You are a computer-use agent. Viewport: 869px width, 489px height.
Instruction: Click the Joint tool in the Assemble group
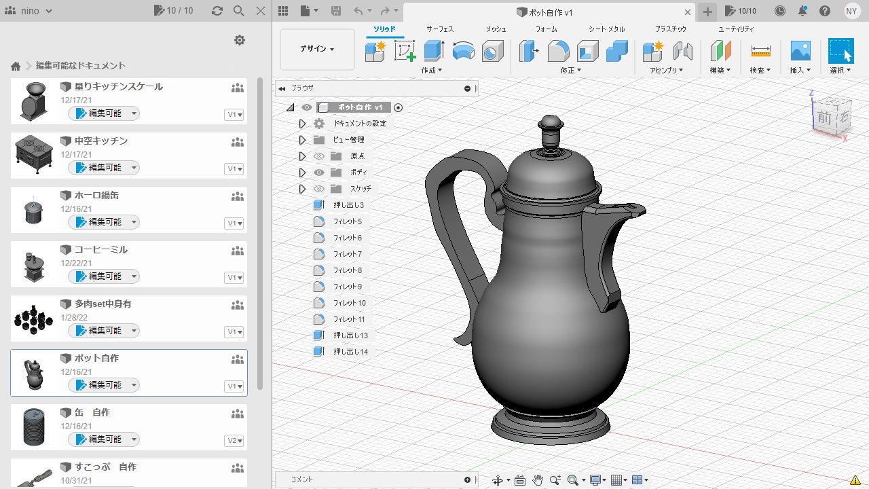coord(682,51)
